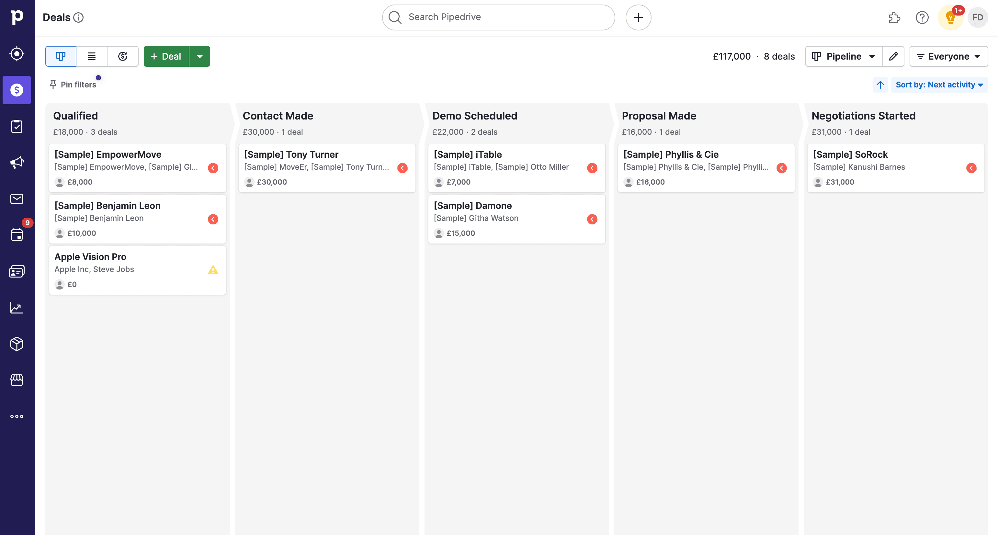
Task: Open Campaigns with the megaphone sidebar icon
Action: coord(17,162)
